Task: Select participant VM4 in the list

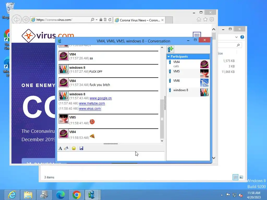Action: coord(188,64)
